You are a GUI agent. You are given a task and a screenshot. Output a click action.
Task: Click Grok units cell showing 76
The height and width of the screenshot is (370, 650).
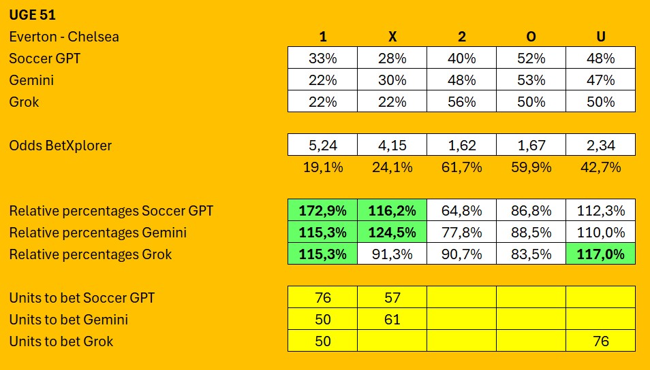(601, 341)
